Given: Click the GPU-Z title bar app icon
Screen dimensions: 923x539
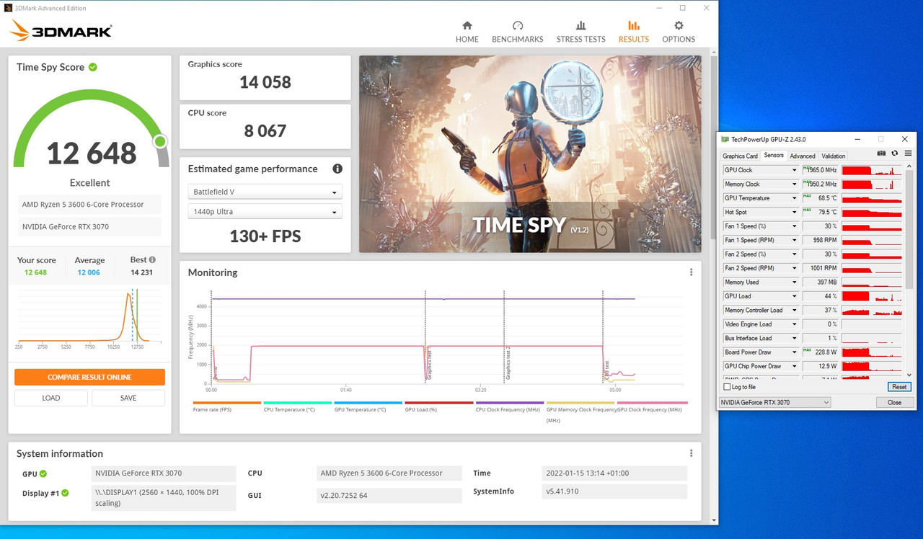Looking at the screenshot, I should click(725, 139).
